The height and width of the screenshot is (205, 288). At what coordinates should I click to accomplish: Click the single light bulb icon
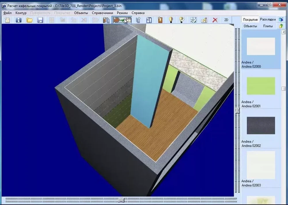(x=171, y=20)
